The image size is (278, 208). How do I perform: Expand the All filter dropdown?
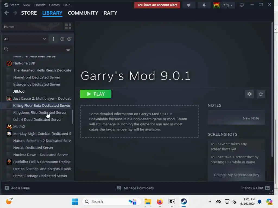[25, 39]
